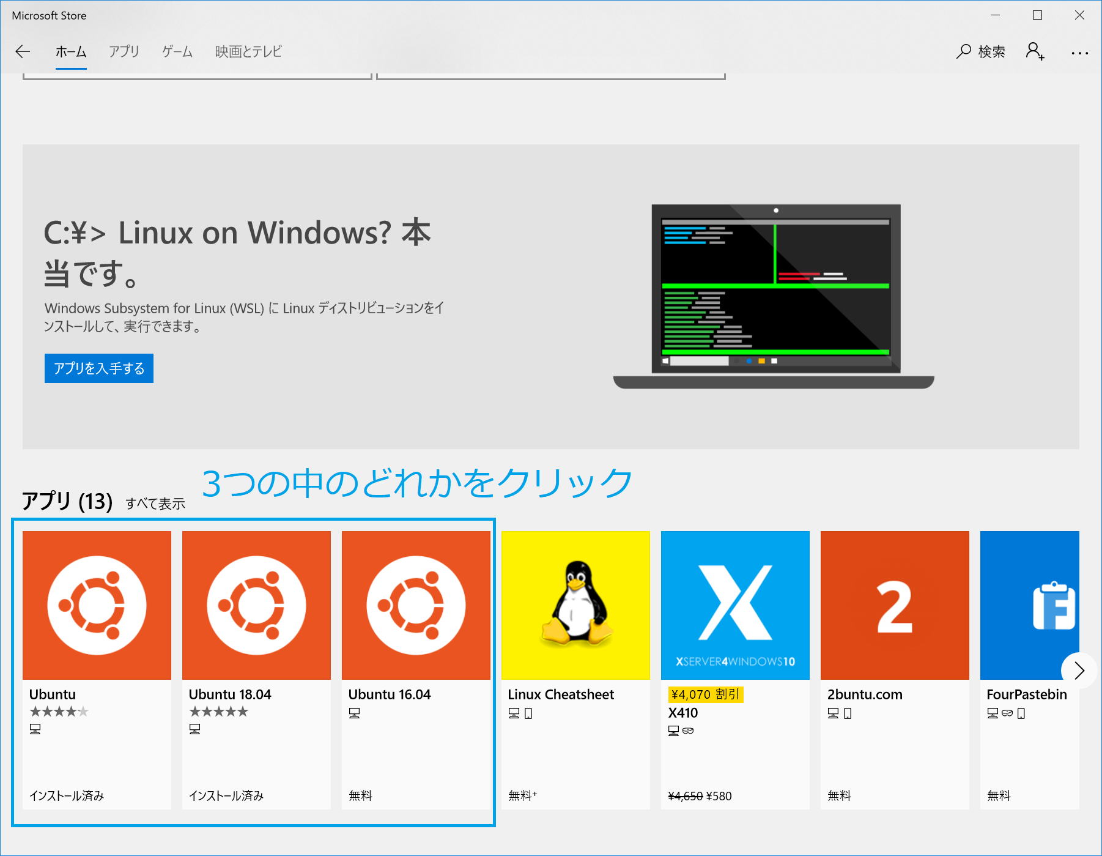Screen dimensions: 1102x856
Task: Open the Linux Cheatsheet penguin tile
Action: [575, 605]
